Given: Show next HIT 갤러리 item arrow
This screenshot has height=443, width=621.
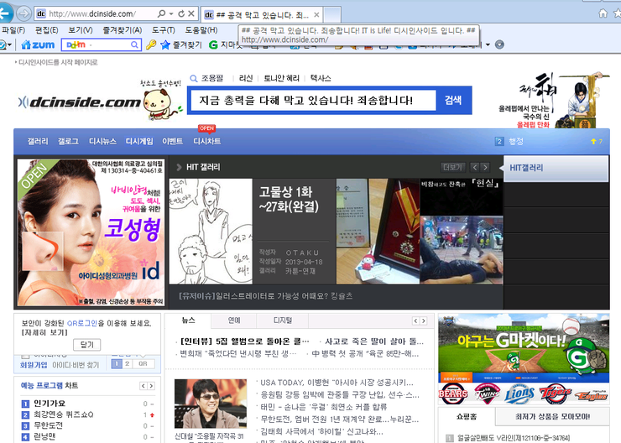Looking at the screenshot, I should tap(485, 168).
